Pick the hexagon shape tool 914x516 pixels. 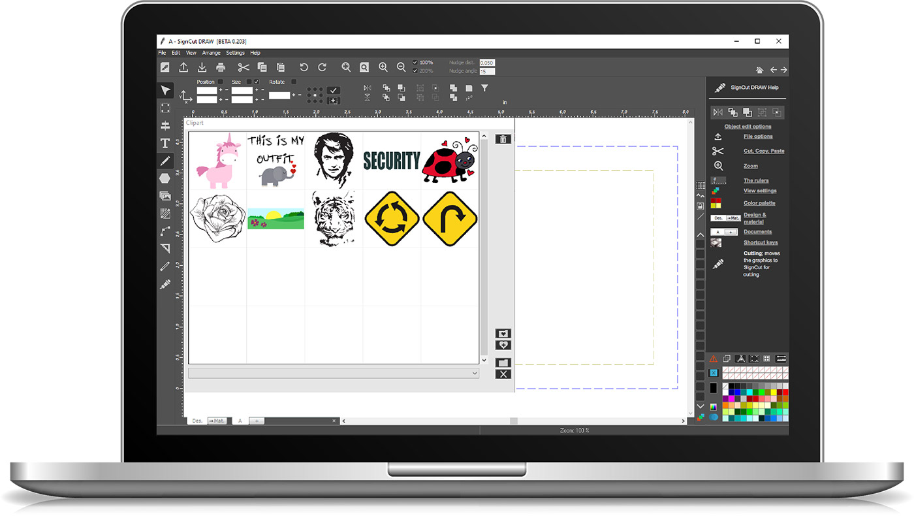point(165,178)
